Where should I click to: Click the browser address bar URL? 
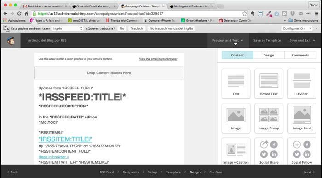pyautogui.click(x=100, y=13)
